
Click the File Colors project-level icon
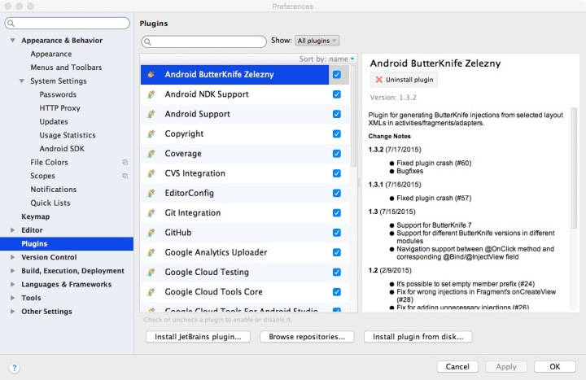pyautogui.click(x=125, y=162)
